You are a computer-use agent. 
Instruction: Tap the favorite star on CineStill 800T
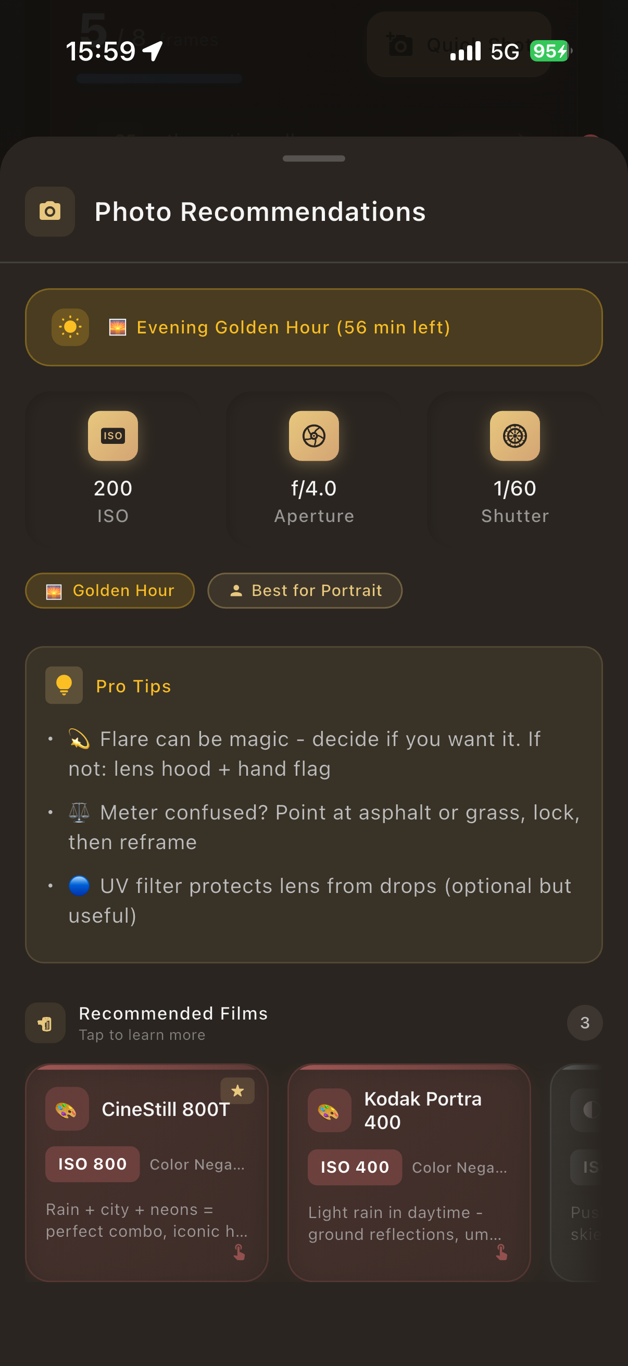pyautogui.click(x=237, y=1091)
